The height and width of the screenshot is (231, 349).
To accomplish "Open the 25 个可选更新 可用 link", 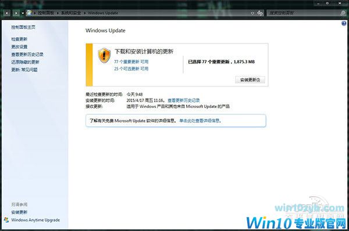I will [131, 69].
